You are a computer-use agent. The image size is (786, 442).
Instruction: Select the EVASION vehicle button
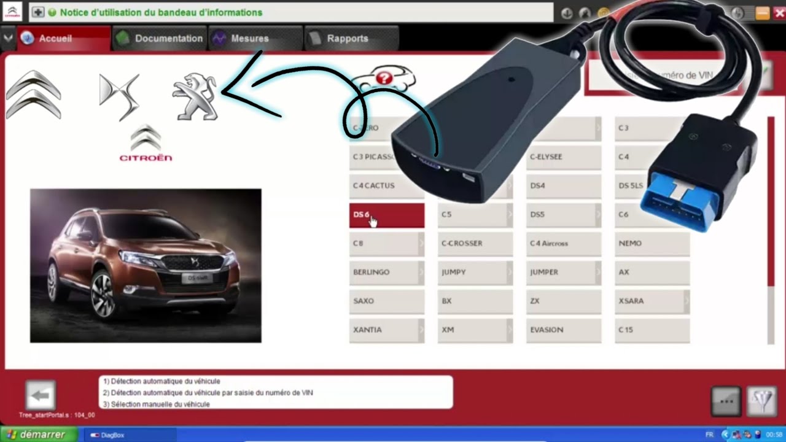click(x=564, y=330)
